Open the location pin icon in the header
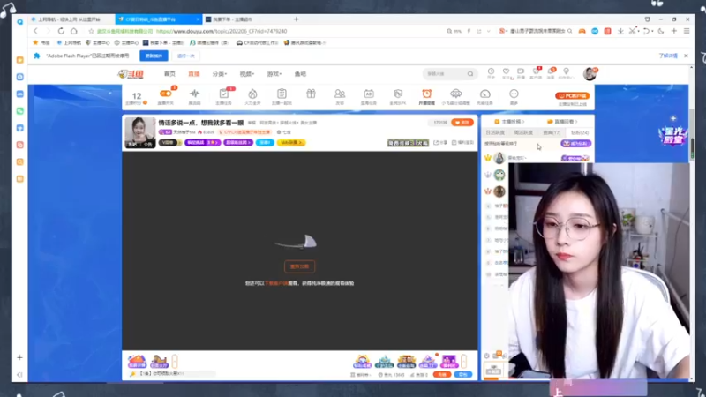 coord(566,73)
